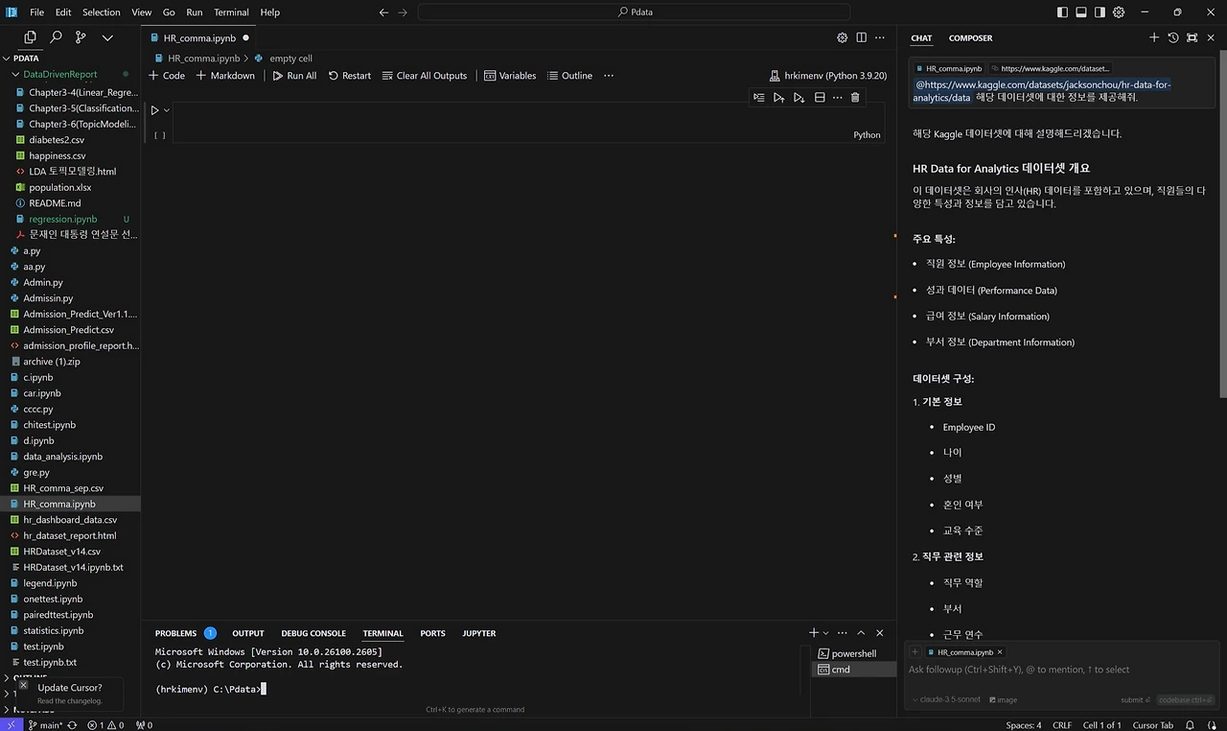Remove HR_comma.ipynb context from chat input
The width and height of the screenshot is (1227, 731).
coord(1000,652)
